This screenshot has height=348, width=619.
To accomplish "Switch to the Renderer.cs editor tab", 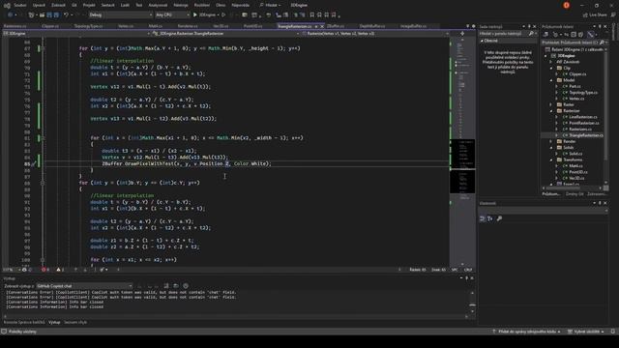I will pos(187,26).
